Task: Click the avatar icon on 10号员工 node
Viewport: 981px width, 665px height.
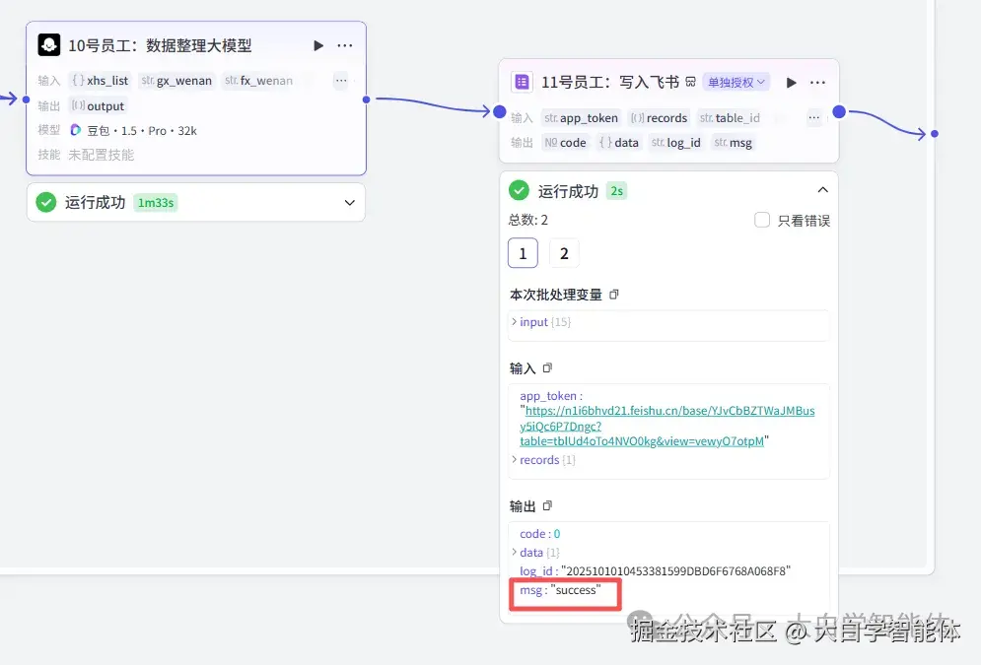Action: click(50, 43)
